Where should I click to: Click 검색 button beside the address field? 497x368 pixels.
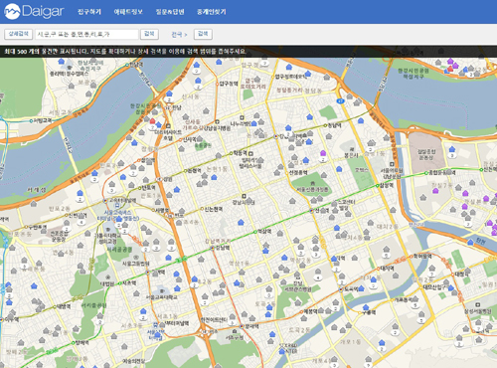(x=149, y=34)
